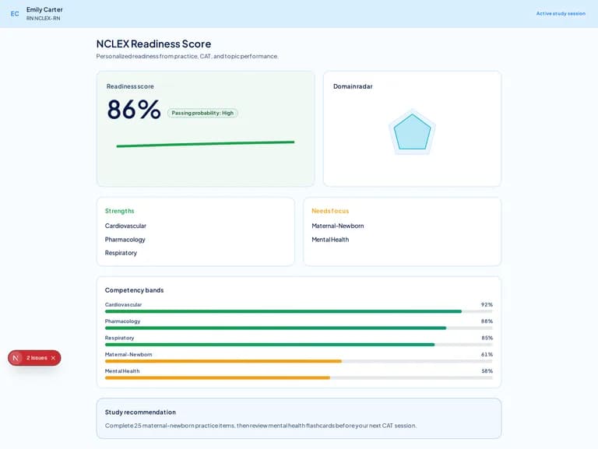The height and width of the screenshot is (449, 598).
Task: Click the Cardiovascular competency progress bar
Action: click(x=299, y=311)
